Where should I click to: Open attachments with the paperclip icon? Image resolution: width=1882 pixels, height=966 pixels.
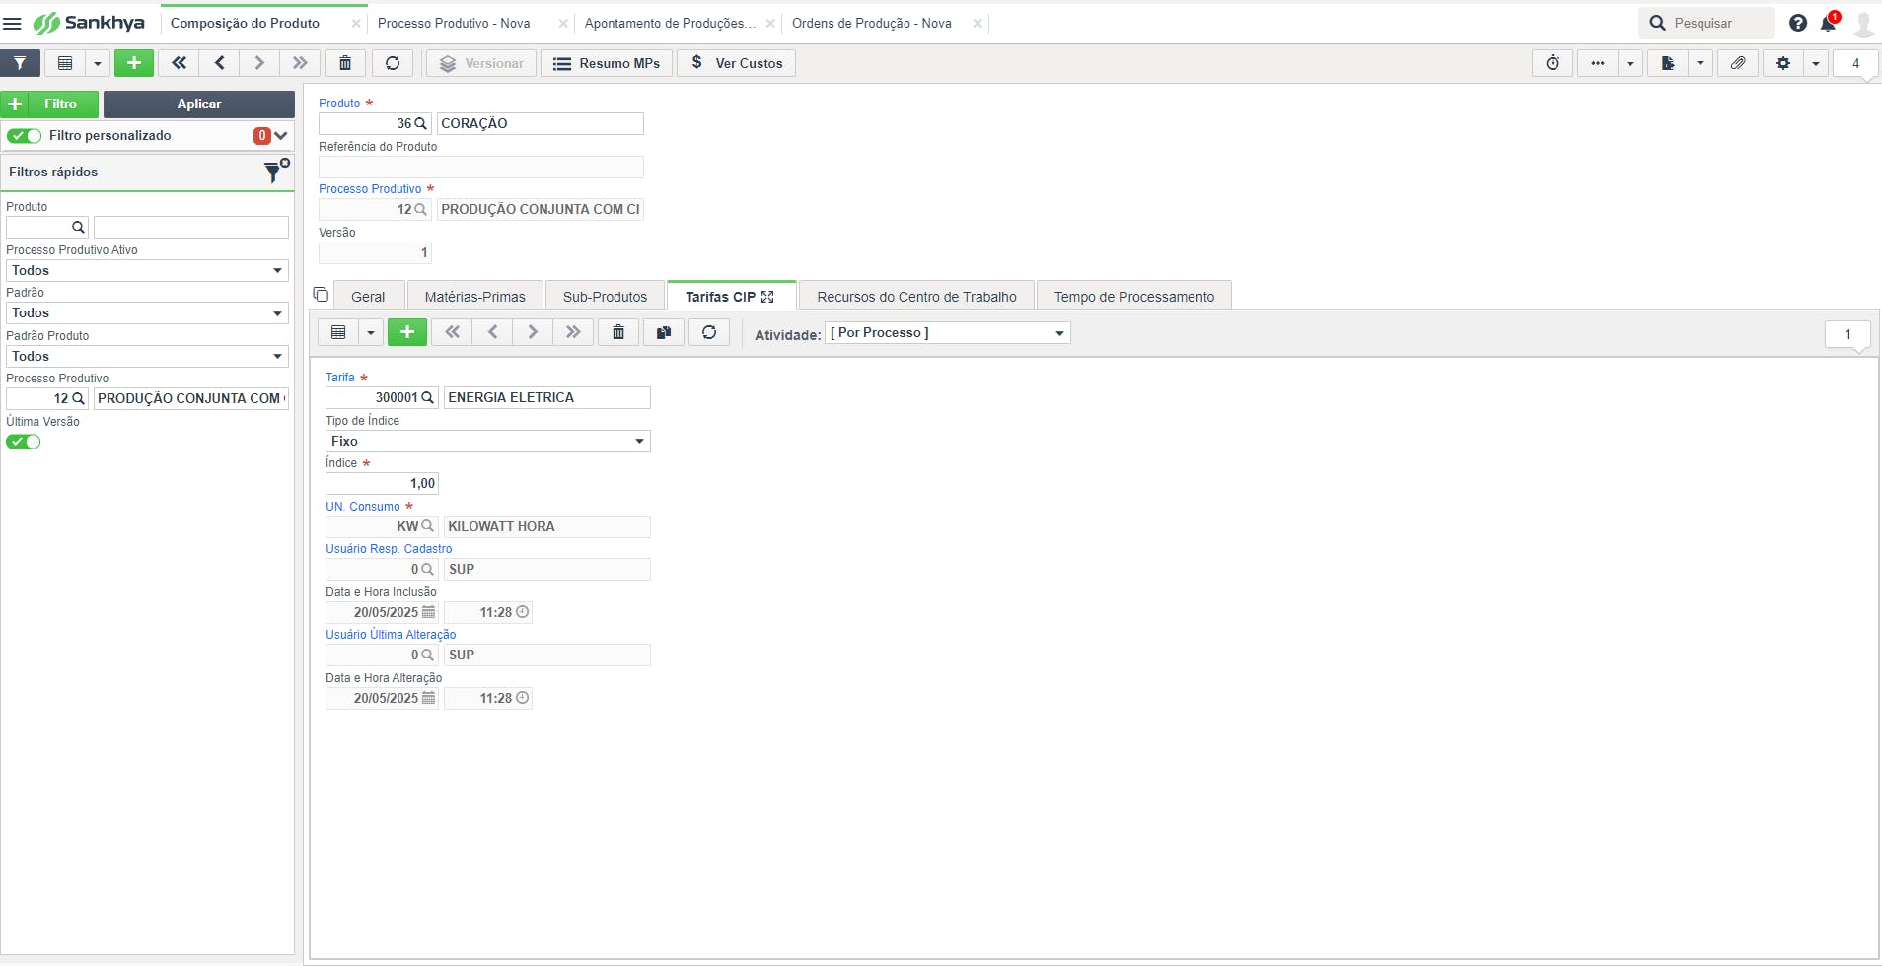click(1738, 63)
